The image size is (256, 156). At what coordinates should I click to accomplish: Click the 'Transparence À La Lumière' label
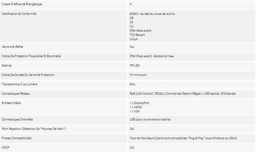[x=20, y=84]
